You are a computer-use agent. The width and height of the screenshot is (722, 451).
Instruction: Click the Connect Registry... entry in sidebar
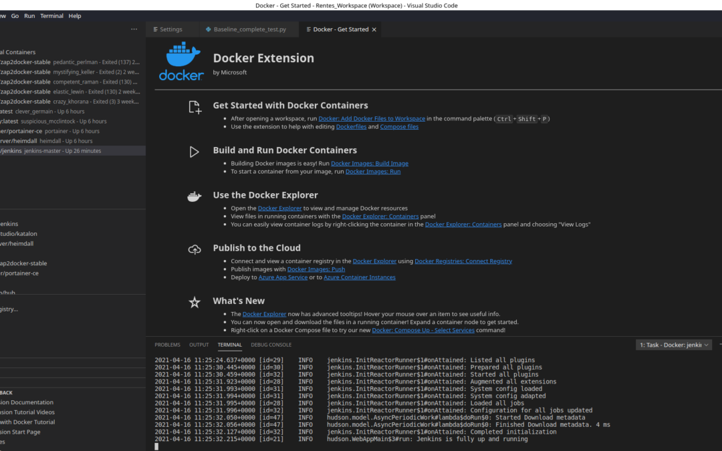click(x=73, y=309)
